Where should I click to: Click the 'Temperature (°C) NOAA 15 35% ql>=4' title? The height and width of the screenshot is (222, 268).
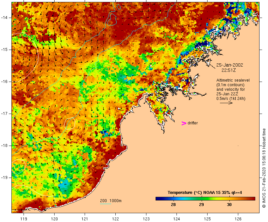click(x=205, y=193)
